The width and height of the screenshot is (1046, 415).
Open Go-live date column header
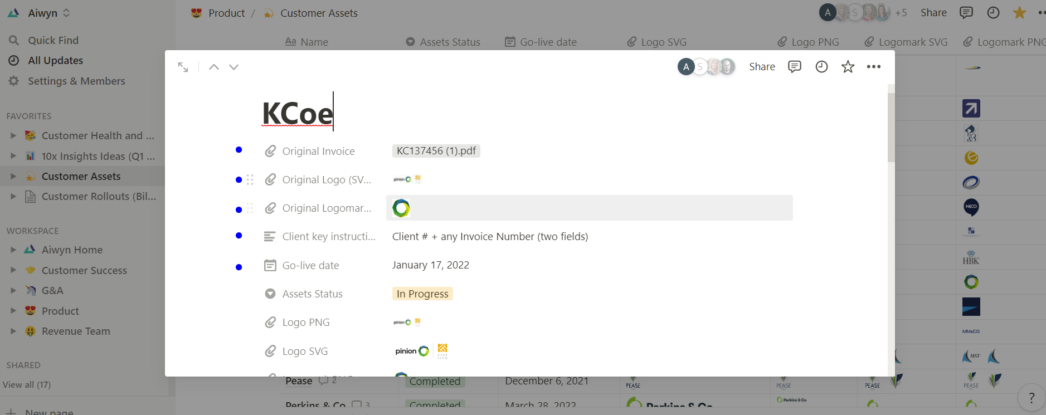[x=541, y=42]
